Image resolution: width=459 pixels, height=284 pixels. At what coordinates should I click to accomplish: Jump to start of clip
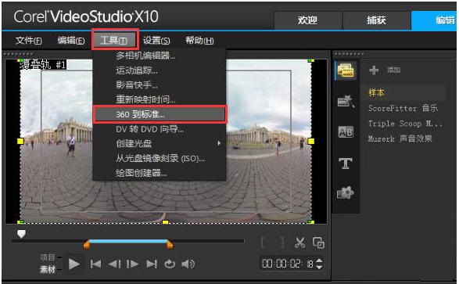[95, 264]
